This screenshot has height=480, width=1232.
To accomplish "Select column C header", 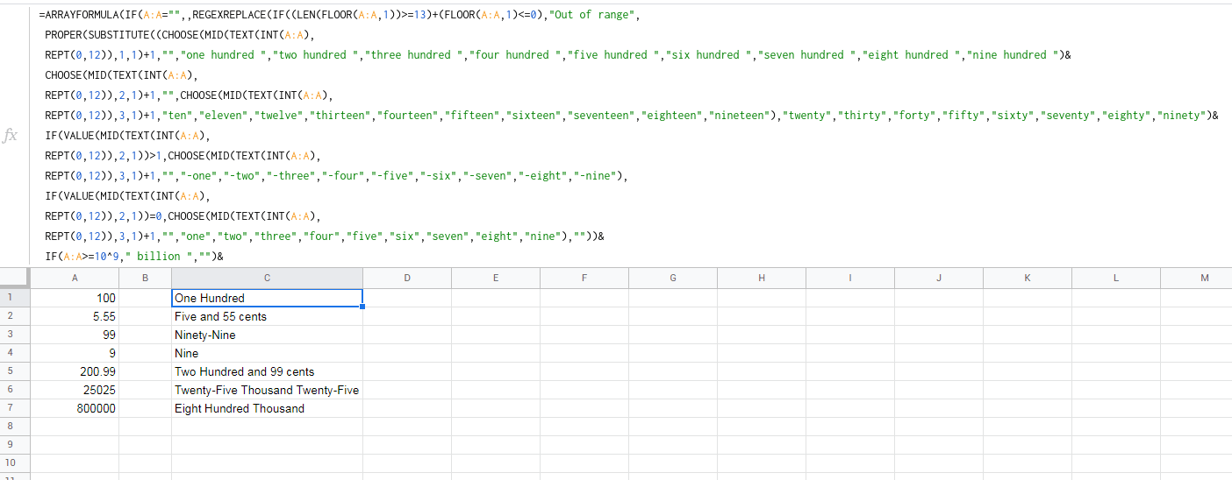I will point(267,278).
